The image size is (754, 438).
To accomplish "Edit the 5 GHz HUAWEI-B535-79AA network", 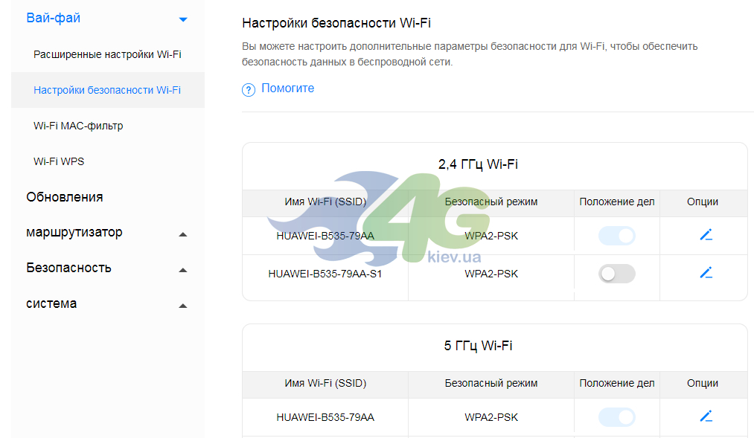I will 706,416.
